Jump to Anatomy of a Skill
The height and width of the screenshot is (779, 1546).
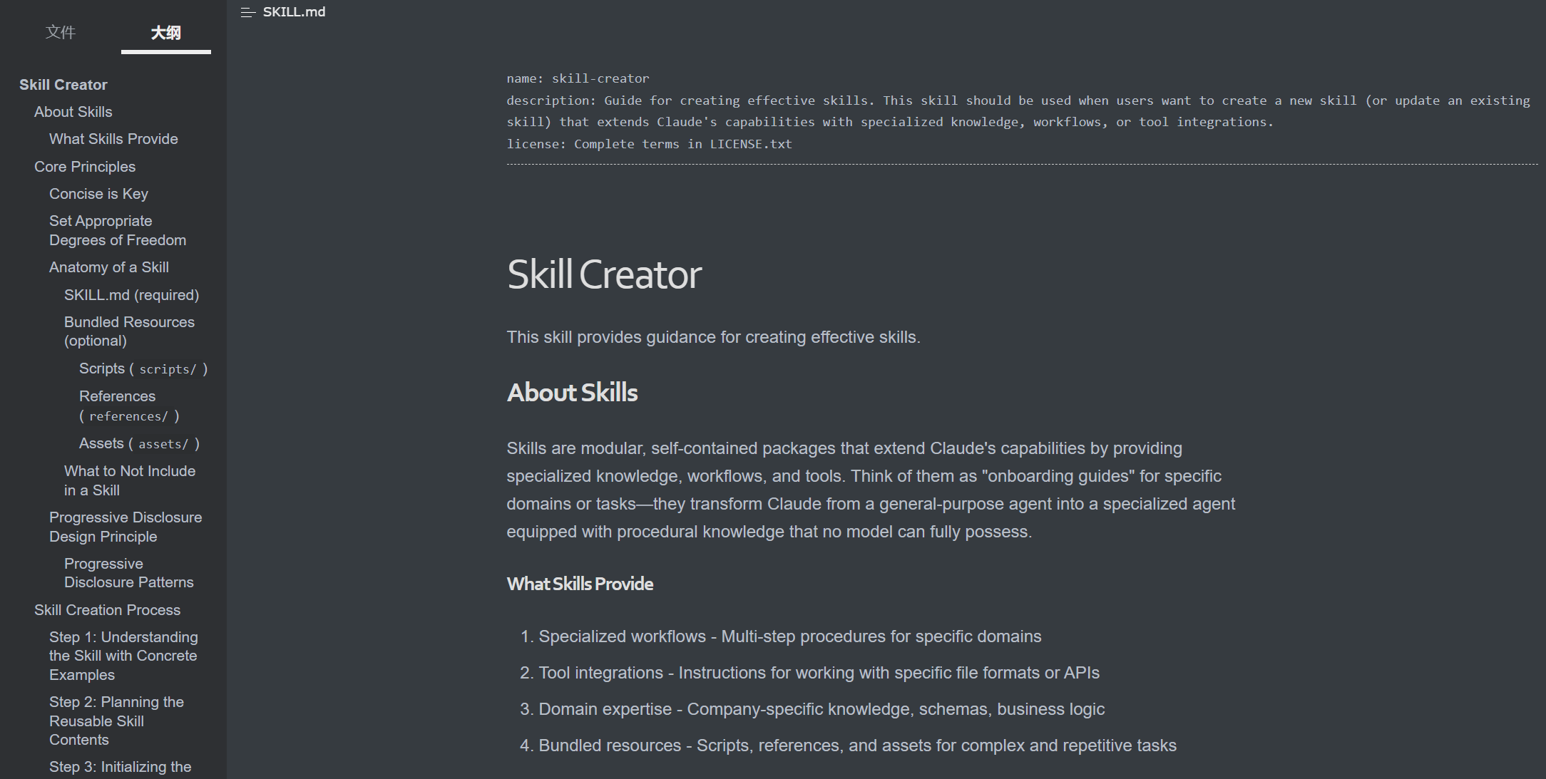click(x=109, y=267)
